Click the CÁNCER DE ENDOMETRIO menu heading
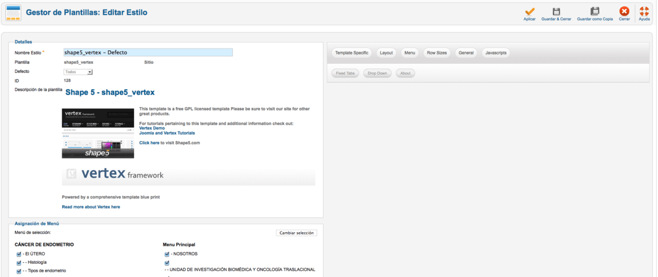 (x=44, y=244)
